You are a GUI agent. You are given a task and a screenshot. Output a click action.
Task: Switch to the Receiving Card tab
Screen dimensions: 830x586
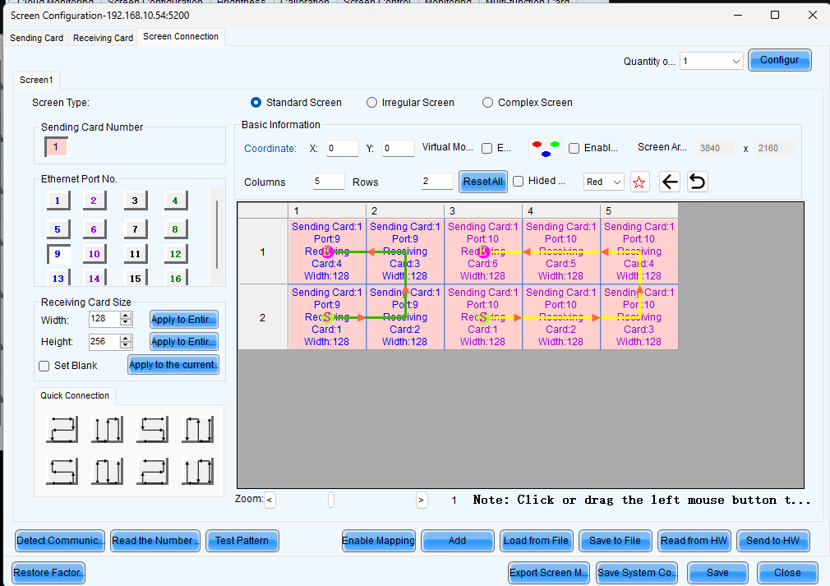104,38
